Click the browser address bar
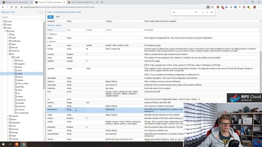The image size is (262, 147). (x=114, y=7)
